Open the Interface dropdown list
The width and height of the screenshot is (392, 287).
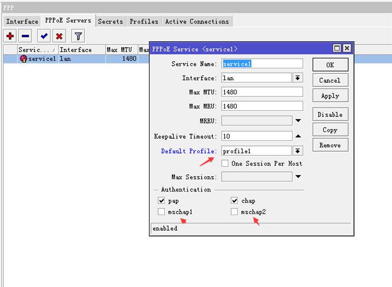pyautogui.click(x=298, y=78)
